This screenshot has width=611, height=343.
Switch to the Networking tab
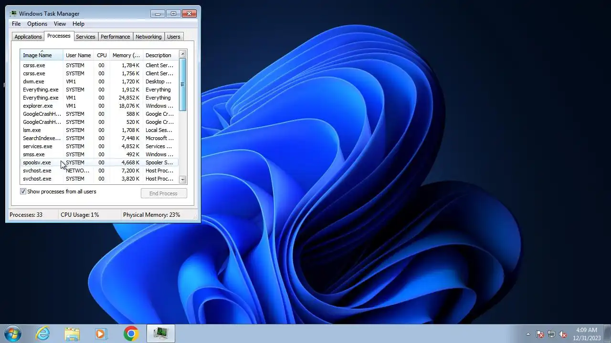[x=148, y=37]
